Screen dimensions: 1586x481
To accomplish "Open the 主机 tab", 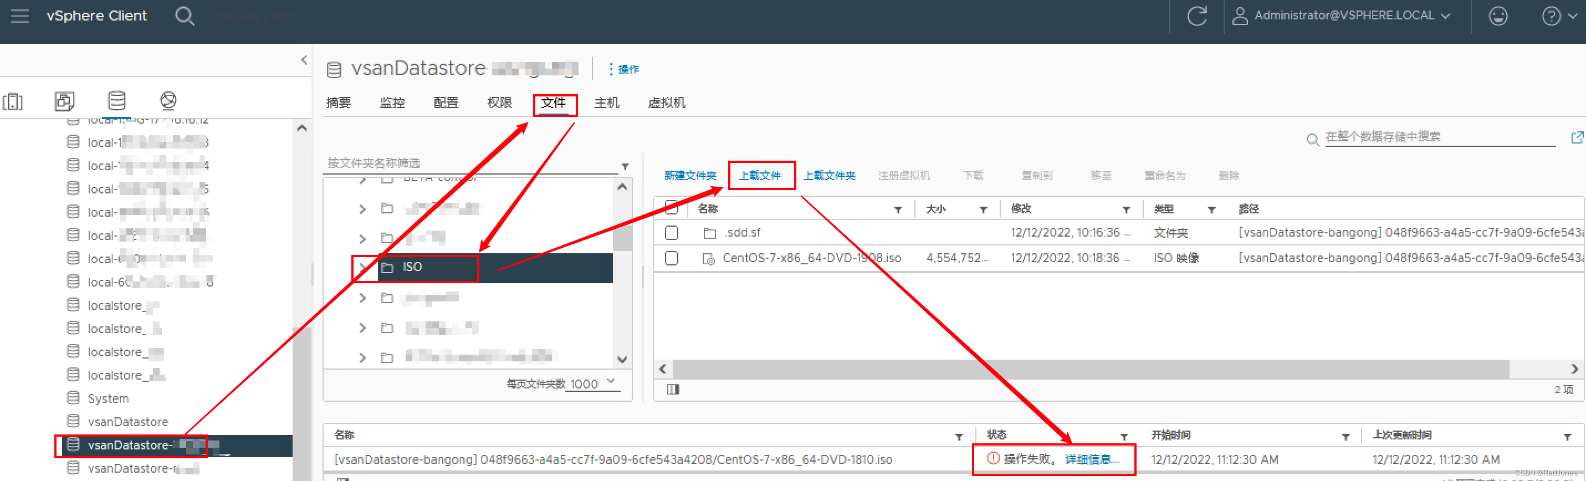I will pos(606,103).
